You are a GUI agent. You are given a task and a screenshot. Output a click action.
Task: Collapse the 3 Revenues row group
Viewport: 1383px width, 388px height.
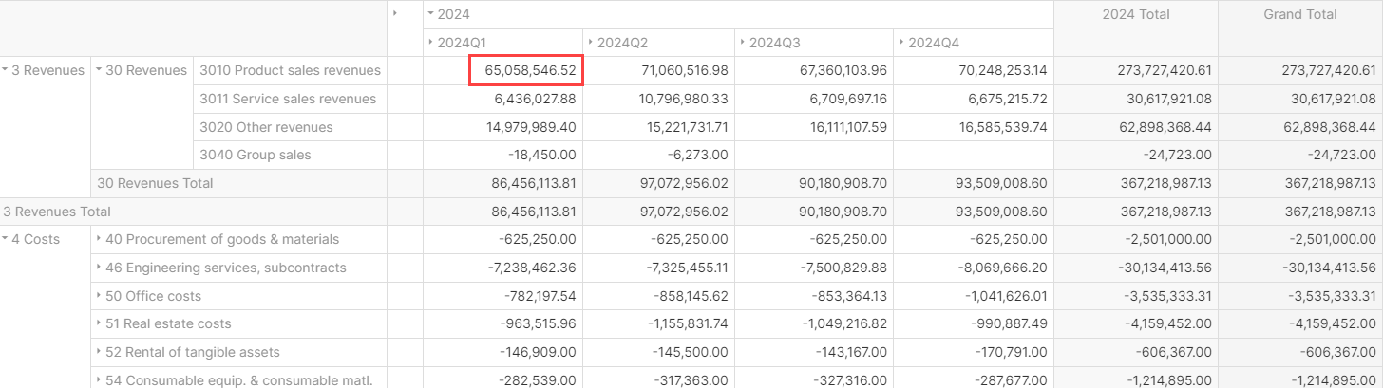coord(6,70)
